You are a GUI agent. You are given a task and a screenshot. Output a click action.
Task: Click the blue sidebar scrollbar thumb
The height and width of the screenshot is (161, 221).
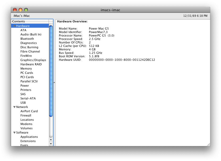point(51,71)
